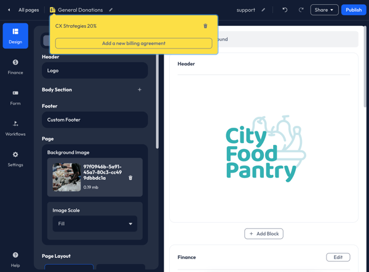Delete the background image file
The width and height of the screenshot is (369, 272).
coord(130,178)
